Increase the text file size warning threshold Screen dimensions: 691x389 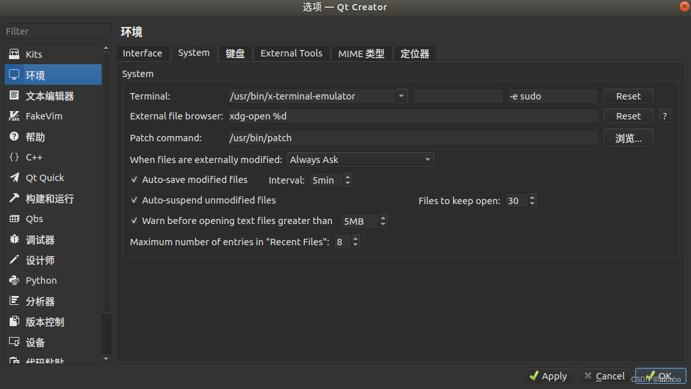(383, 218)
